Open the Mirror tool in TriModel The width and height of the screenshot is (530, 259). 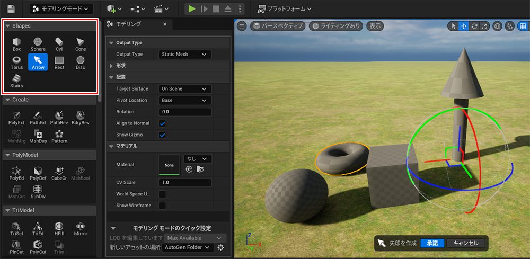tap(81, 228)
